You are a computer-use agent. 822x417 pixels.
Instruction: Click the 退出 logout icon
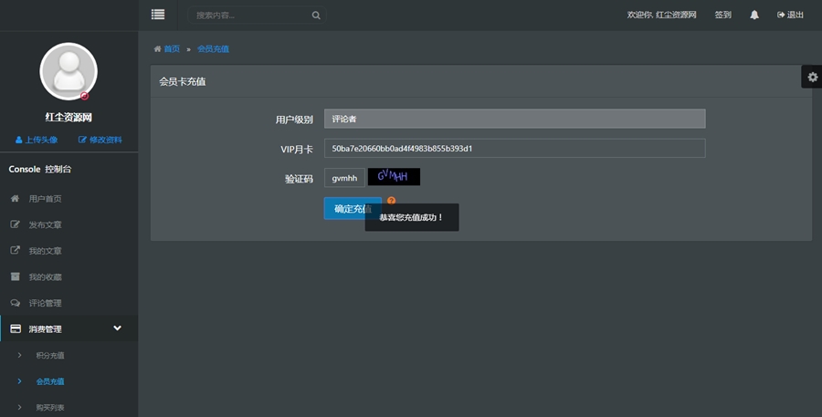pos(781,15)
